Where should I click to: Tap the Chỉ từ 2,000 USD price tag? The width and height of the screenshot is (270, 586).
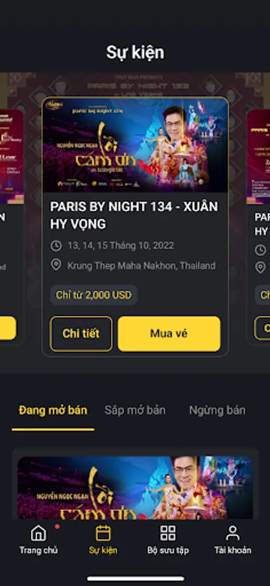click(94, 295)
